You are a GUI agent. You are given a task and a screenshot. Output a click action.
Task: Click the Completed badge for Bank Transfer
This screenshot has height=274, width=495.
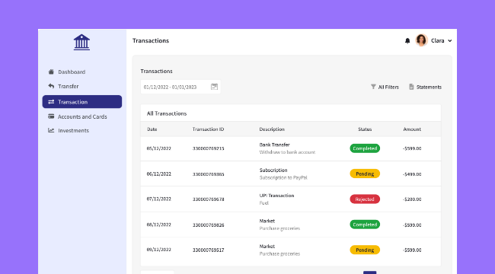tap(365, 148)
